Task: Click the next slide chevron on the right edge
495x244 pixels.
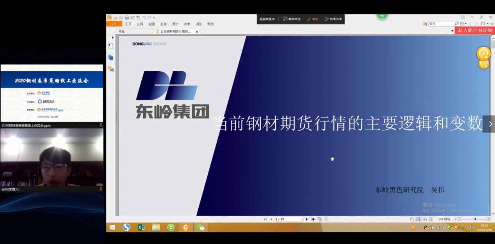Action: pyautogui.click(x=490, y=124)
